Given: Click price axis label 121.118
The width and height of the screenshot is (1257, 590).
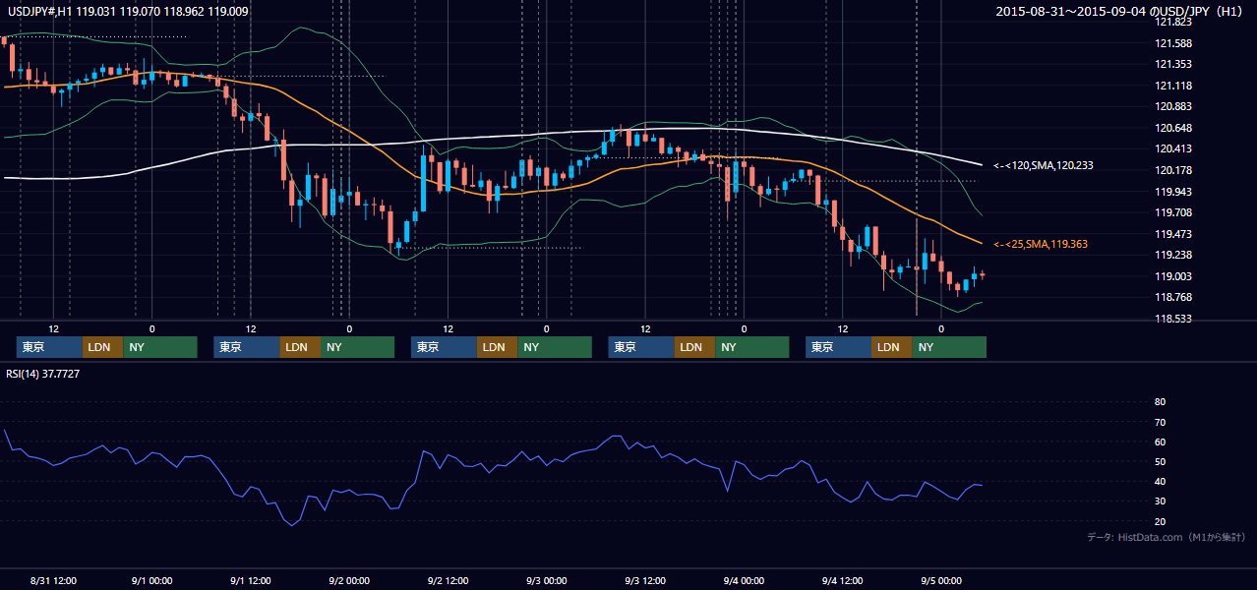Looking at the screenshot, I should [x=1173, y=86].
